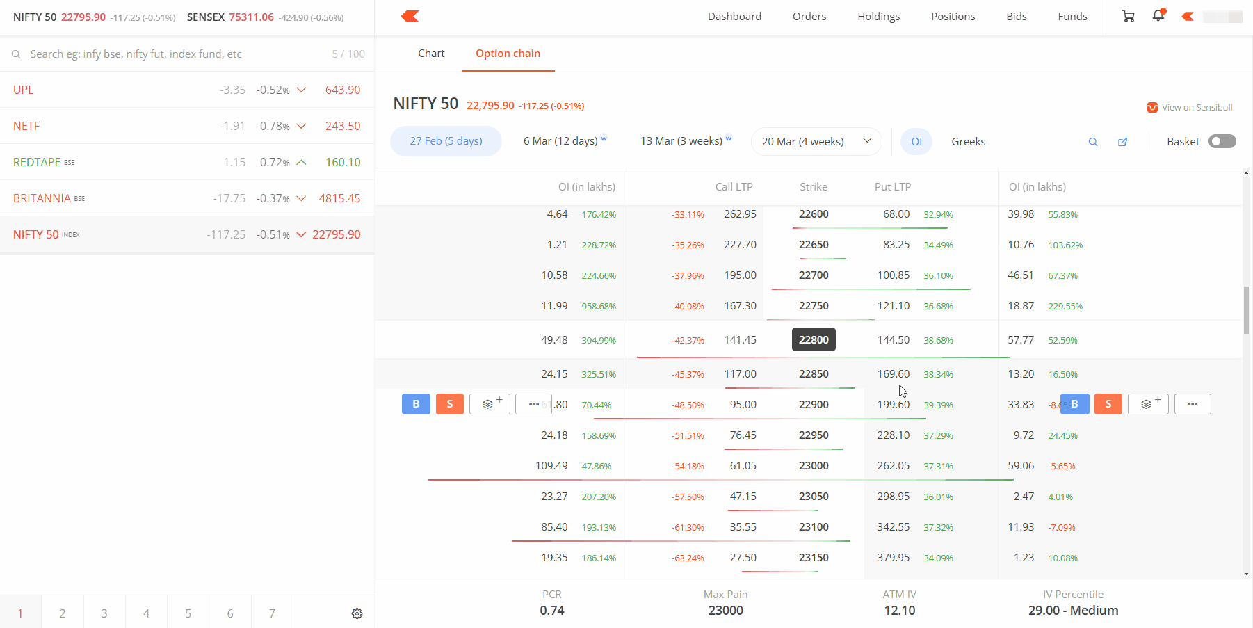Click the watchlist search magnifier icon

[x=16, y=54]
